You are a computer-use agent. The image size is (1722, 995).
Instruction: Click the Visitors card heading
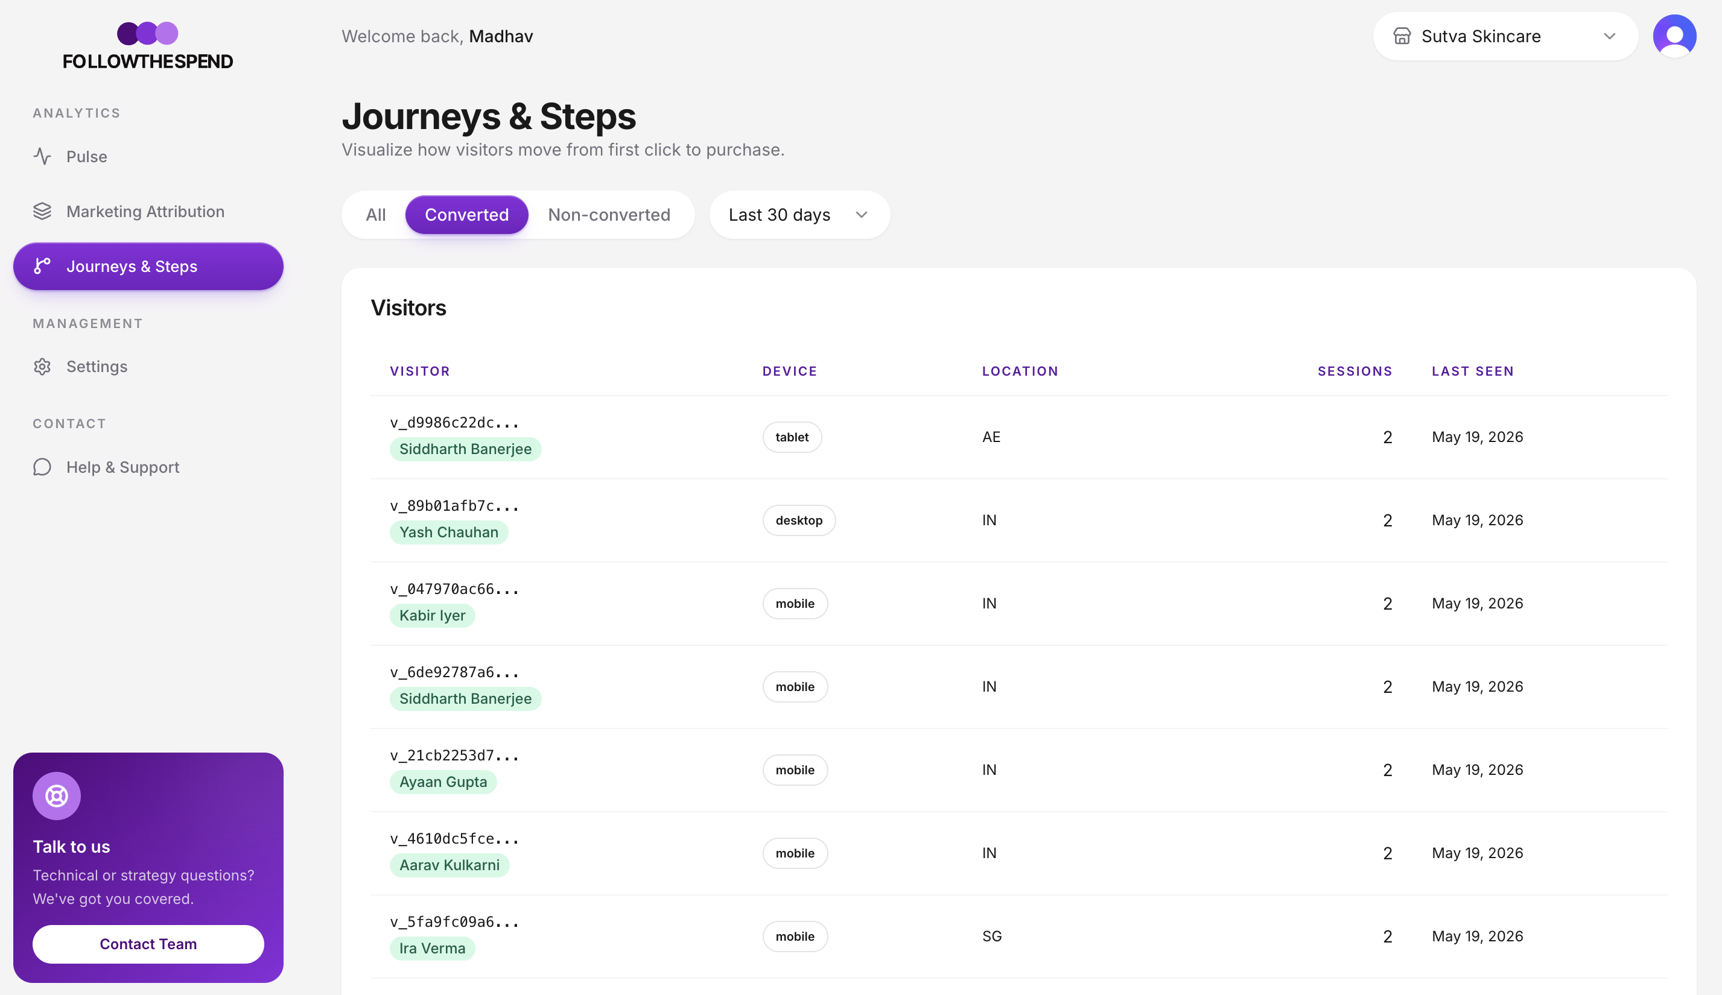408,308
